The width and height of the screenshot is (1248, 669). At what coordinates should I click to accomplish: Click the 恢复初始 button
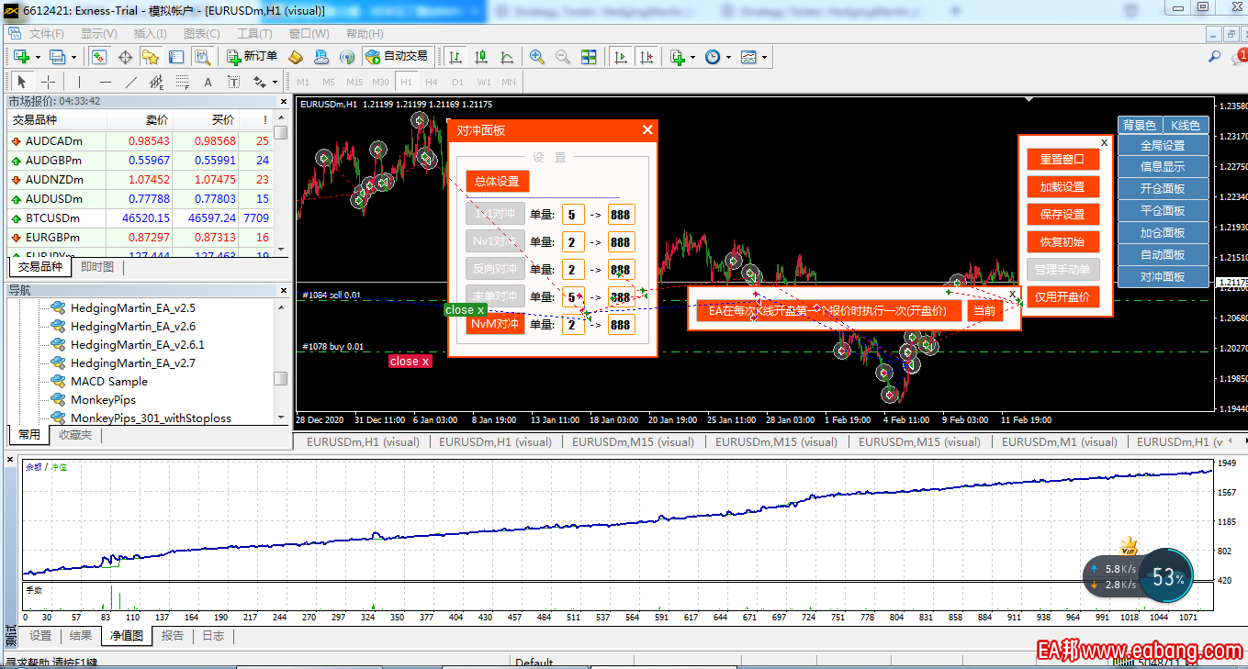coord(1062,241)
